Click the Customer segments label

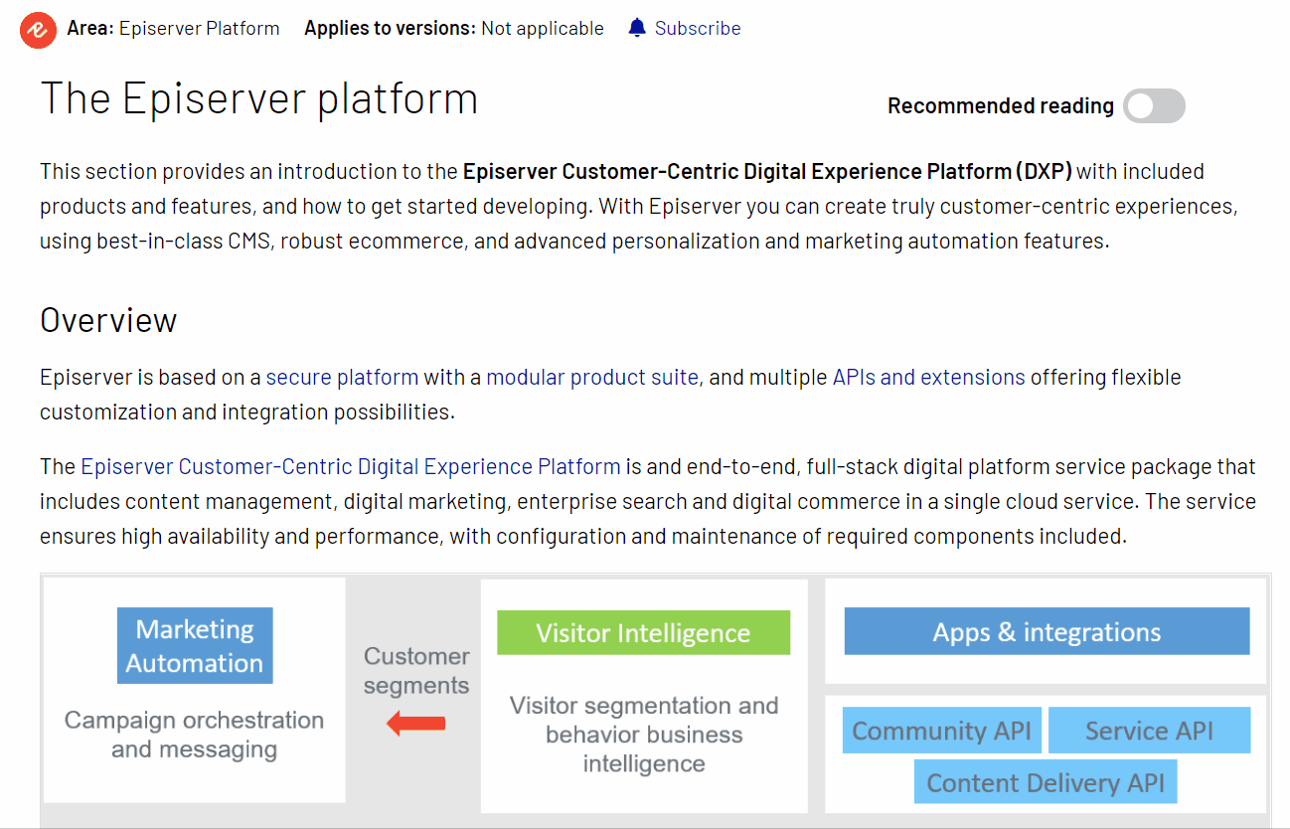click(415, 671)
